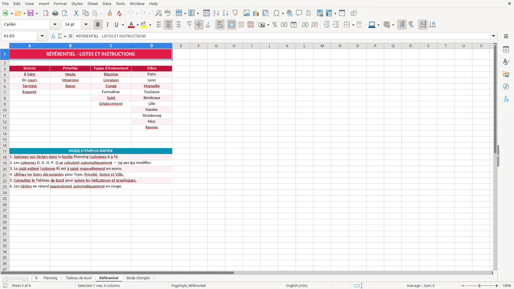Click Sort Descending icon

[225, 13]
